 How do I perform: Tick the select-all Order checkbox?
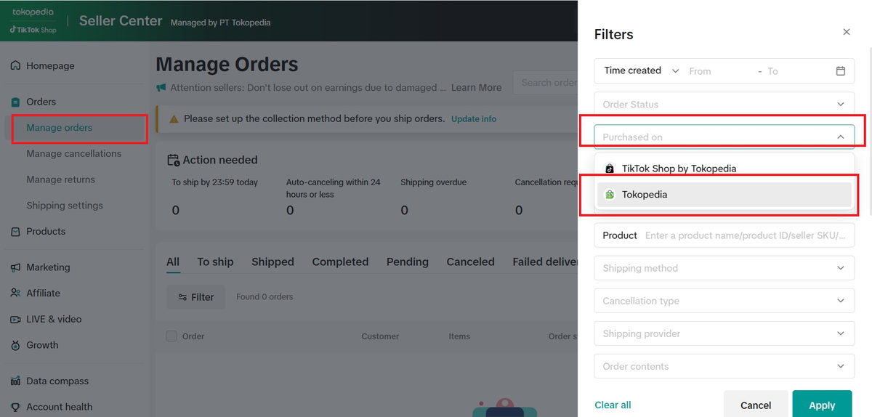[x=171, y=336]
